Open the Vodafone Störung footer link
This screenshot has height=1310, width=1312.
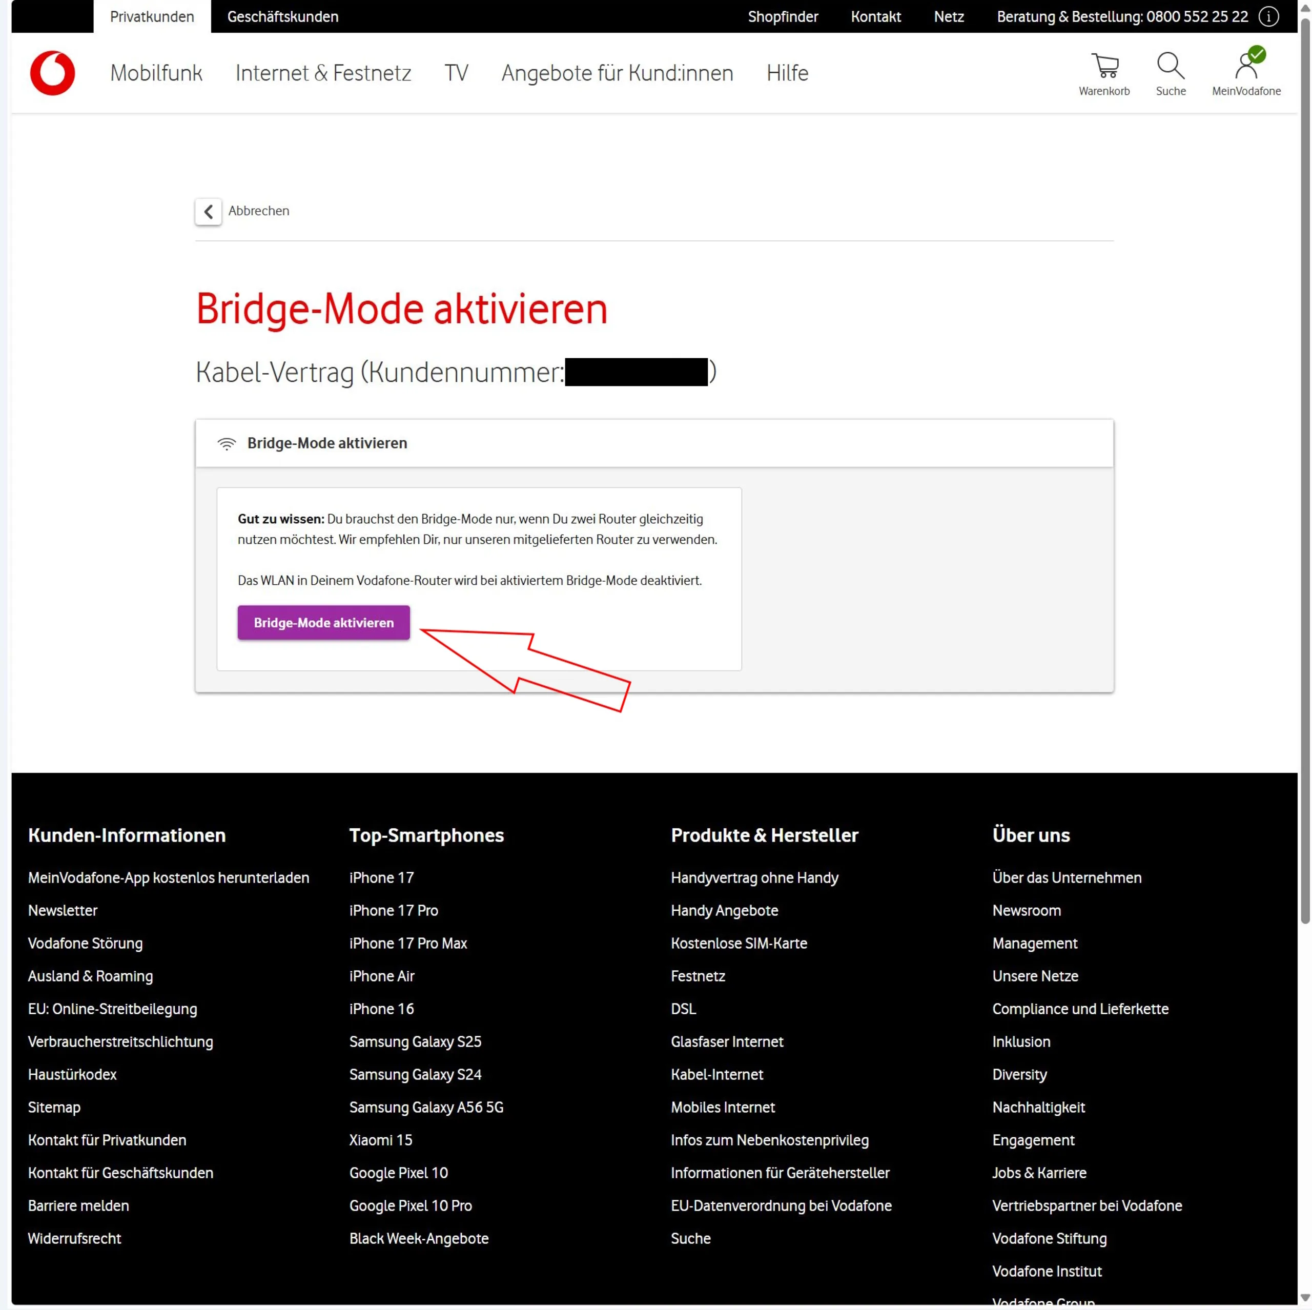(x=86, y=943)
